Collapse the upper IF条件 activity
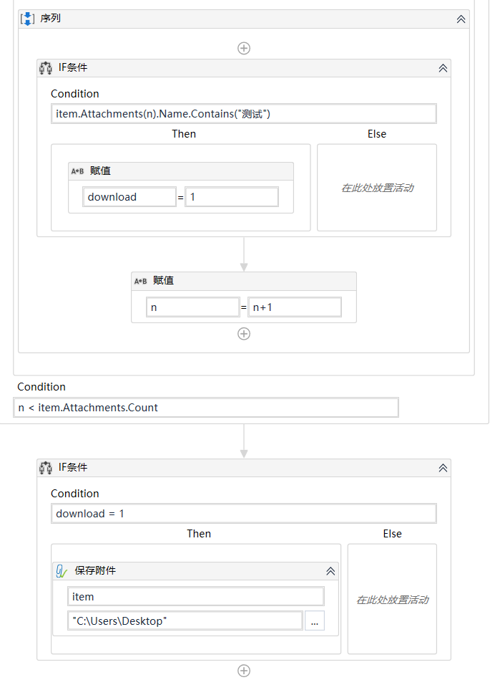495x685 pixels. (x=443, y=68)
